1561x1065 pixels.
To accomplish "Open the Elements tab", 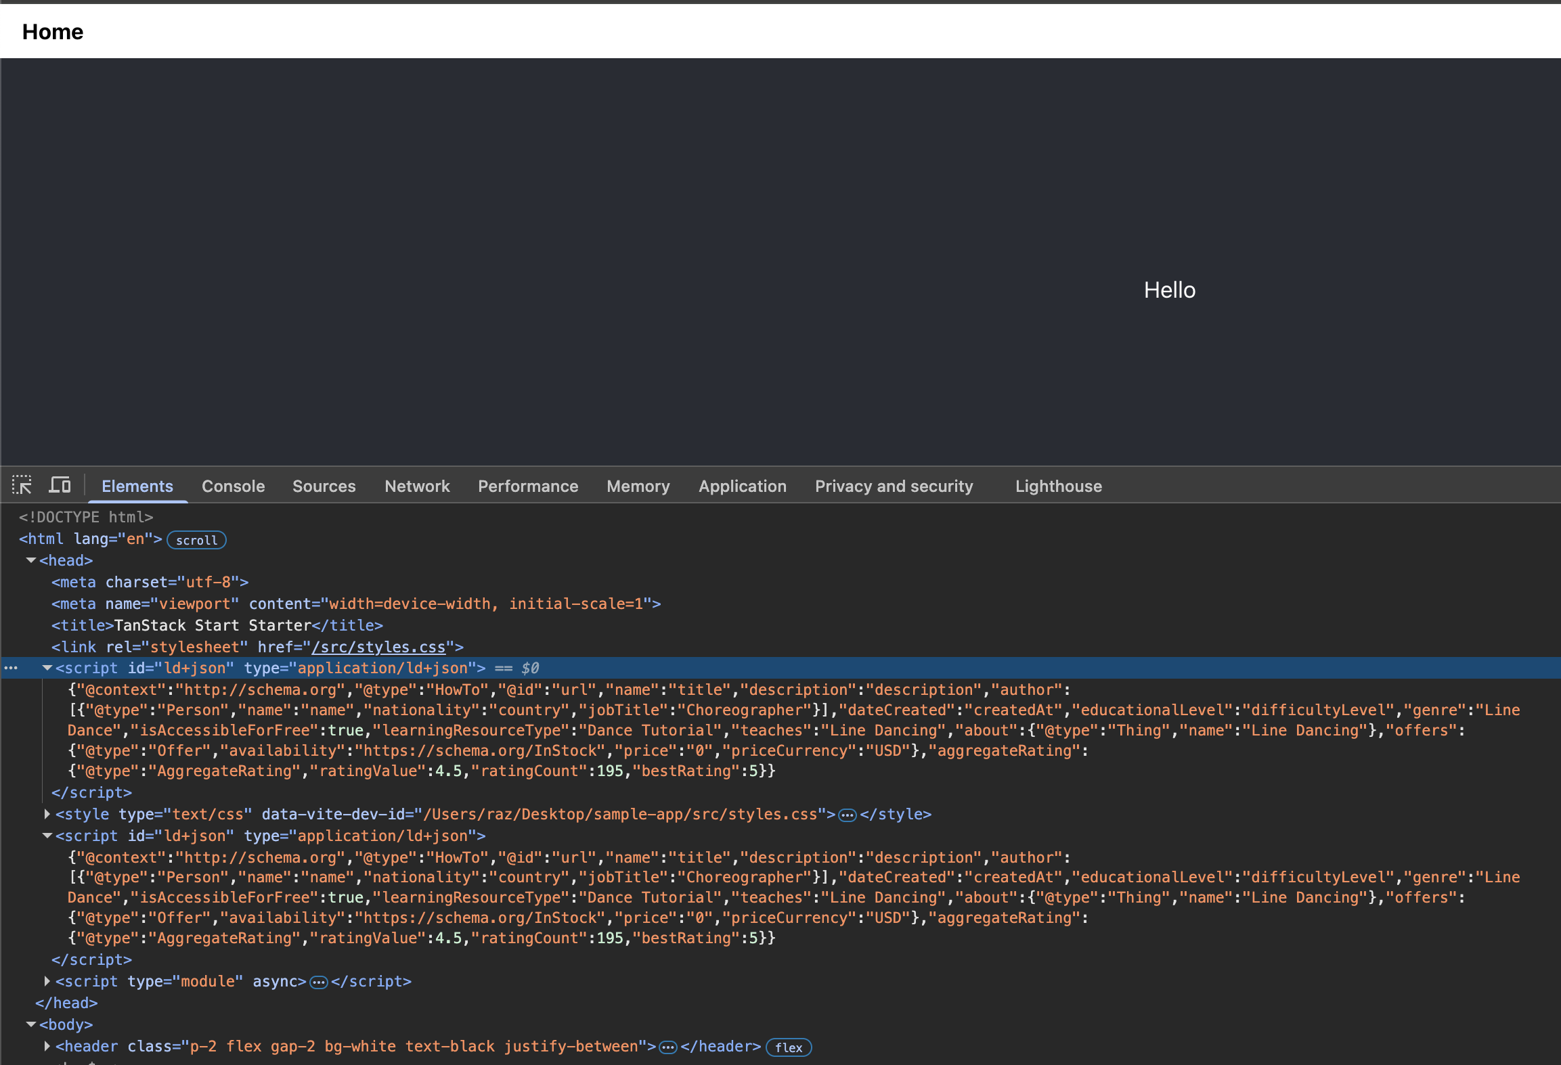I will point(137,486).
